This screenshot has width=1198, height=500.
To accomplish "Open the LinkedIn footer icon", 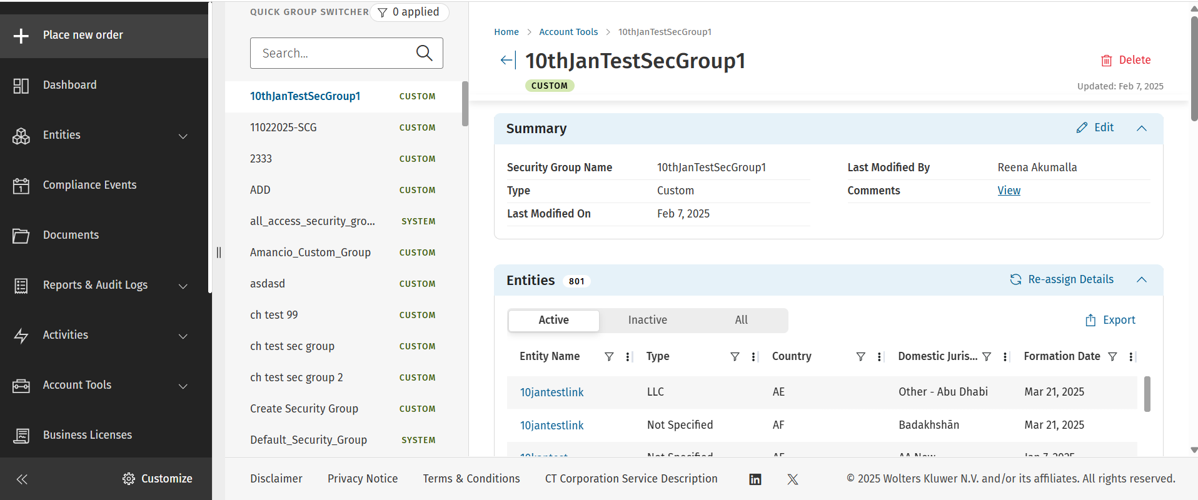I will click(x=755, y=479).
